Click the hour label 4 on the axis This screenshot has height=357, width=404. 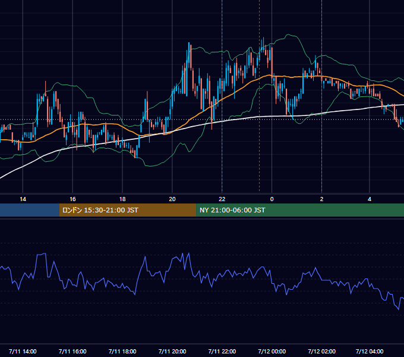click(370, 199)
